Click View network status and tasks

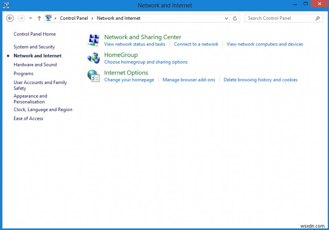(x=135, y=44)
